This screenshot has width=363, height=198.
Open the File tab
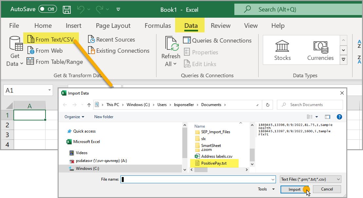[14, 26]
